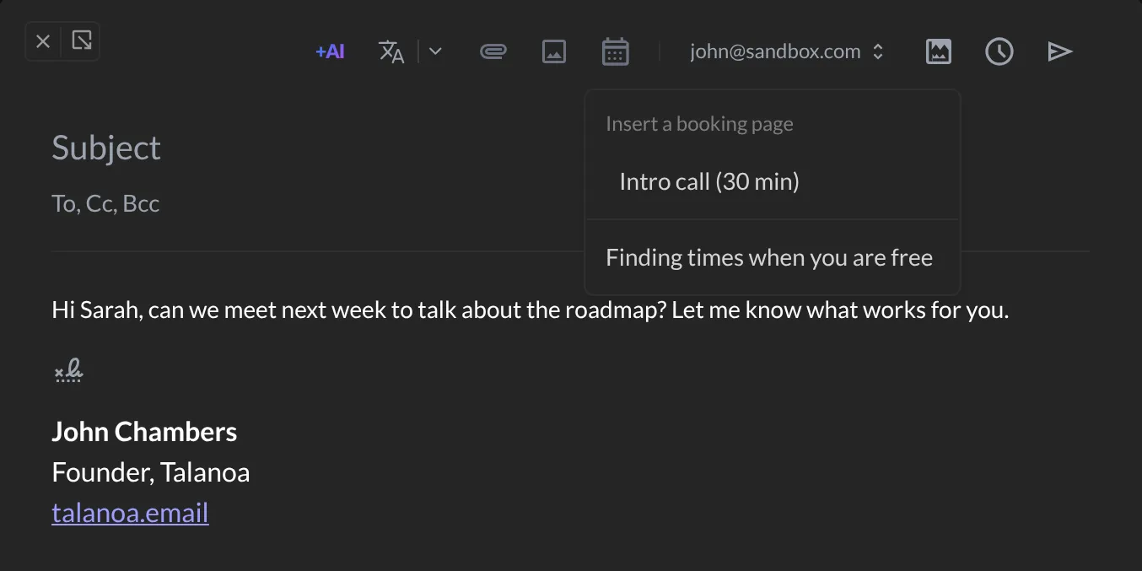The height and width of the screenshot is (571, 1142).
Task: Click into the Subject field
Action: click(x=106, y=148)
